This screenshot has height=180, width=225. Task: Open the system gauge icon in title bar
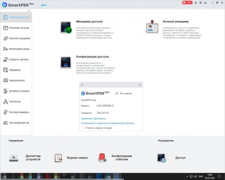[x=205, y=3]
